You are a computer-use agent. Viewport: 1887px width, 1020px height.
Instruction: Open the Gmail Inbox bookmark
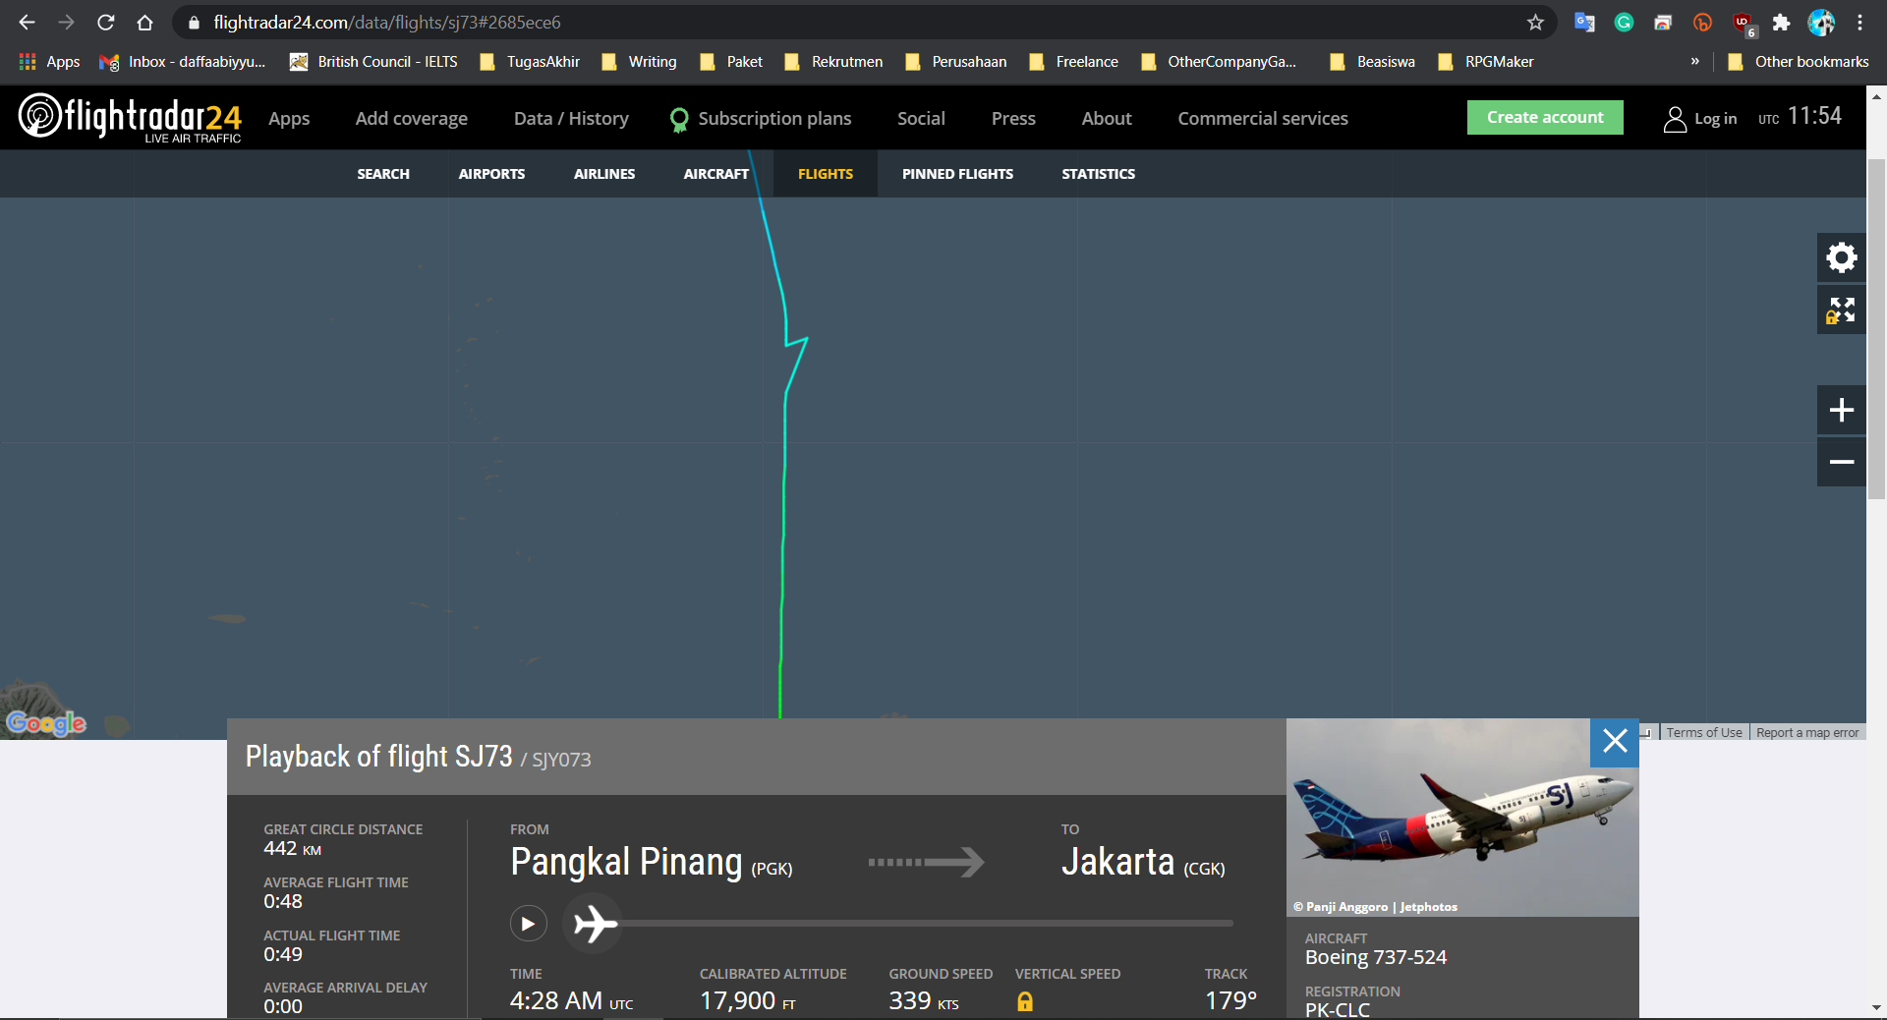click(x=183, y=62)
